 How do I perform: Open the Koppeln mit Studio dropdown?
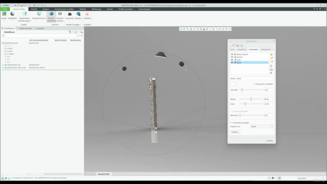(x=262, y=126)
